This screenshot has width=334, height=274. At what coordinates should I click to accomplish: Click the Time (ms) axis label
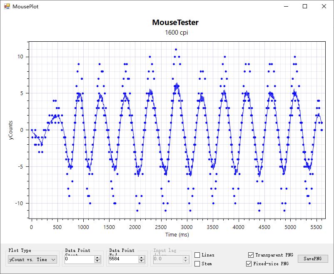176,235
